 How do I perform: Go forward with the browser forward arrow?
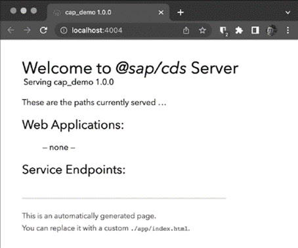click(x=27, y=30)
